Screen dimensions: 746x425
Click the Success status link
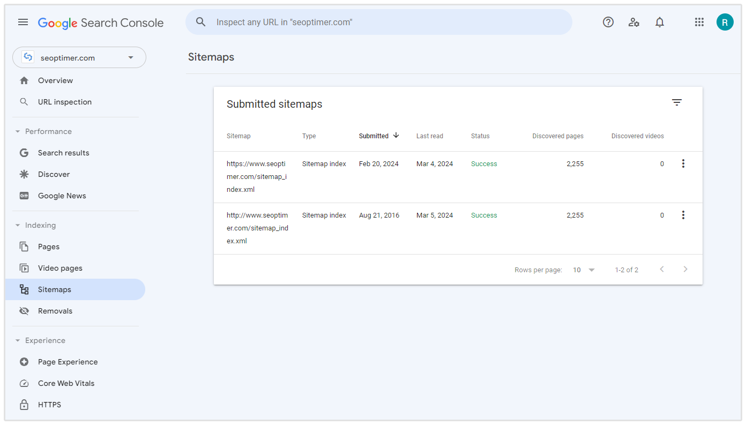(483, 163)
